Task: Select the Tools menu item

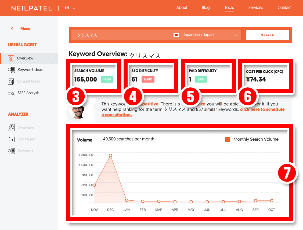Action: tap(229, 8)
